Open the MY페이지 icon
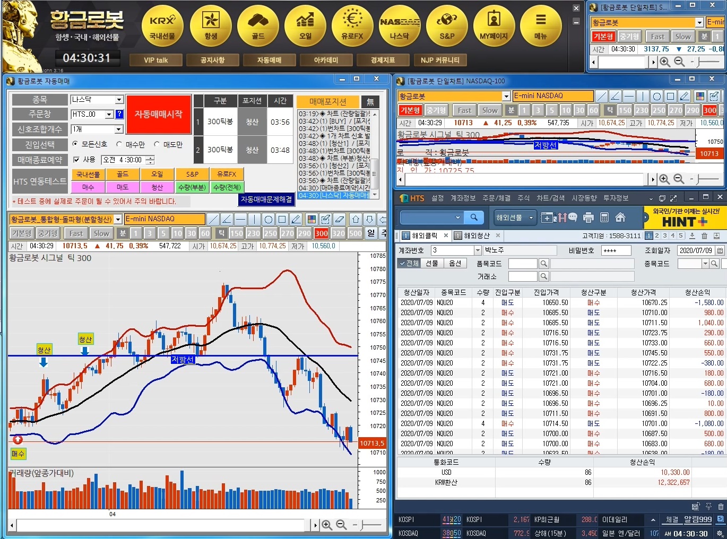This screenshot has width=727, height=539. tap(494, 27)
